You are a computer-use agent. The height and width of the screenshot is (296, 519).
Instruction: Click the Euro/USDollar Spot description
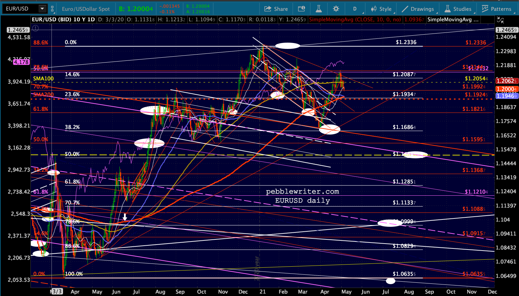(86, 9)
